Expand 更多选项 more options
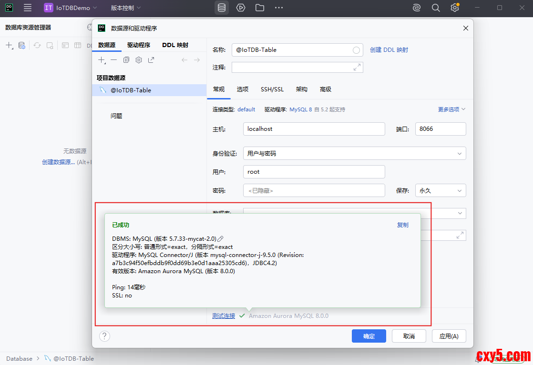The height and width of the screenshot is (365, 533). (451, 109)
